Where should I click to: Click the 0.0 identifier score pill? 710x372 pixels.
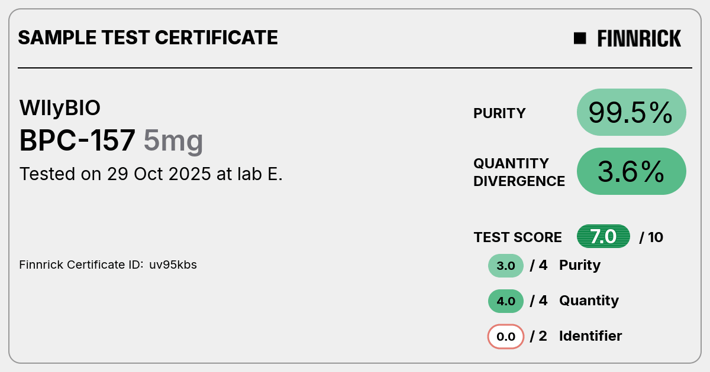pyautogui.click(x=506, y=337)
